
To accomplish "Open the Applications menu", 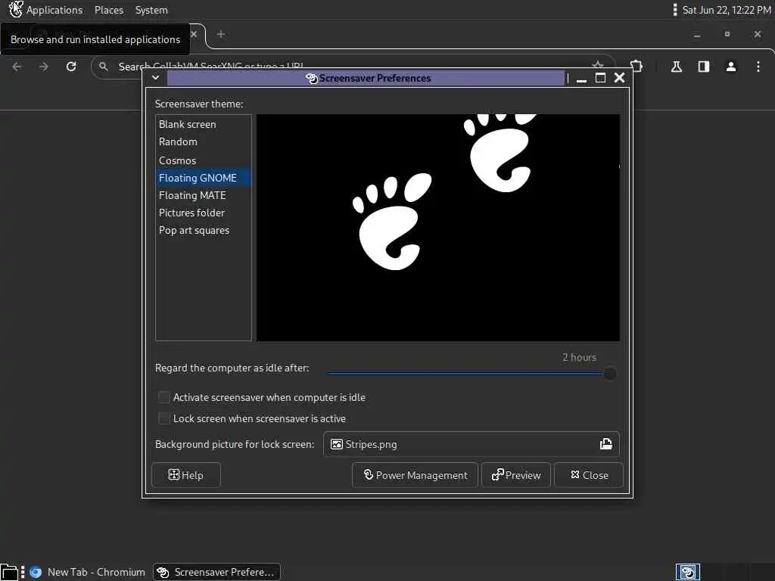I will click(54, 10).
